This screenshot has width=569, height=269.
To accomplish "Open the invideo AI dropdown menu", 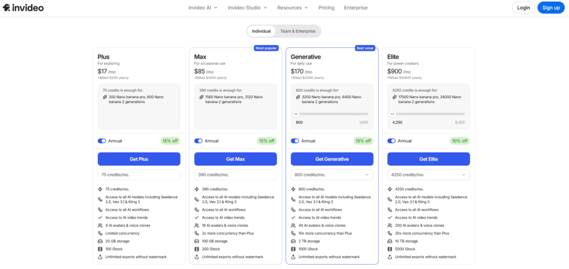I will click(x=203, y=8).
